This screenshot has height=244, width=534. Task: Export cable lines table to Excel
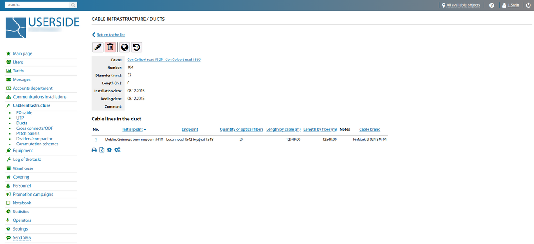101,150
